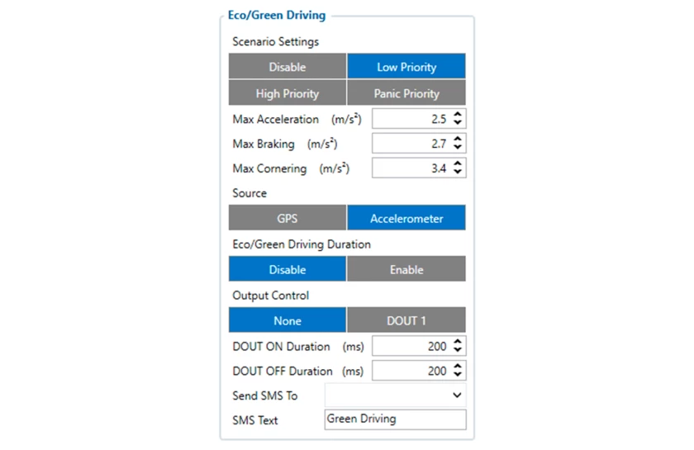Click the Source label
The width and height of the screenshot is (694, 450).
click(x=250, y=193)
